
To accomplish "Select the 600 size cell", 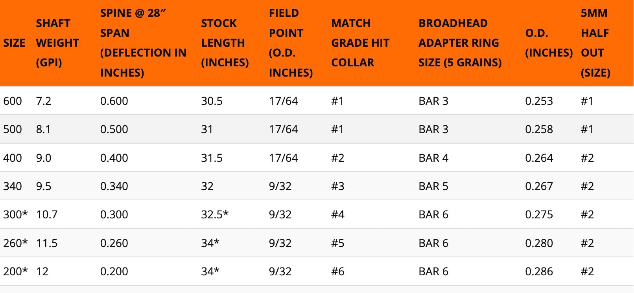I will (x=13, y=101).
